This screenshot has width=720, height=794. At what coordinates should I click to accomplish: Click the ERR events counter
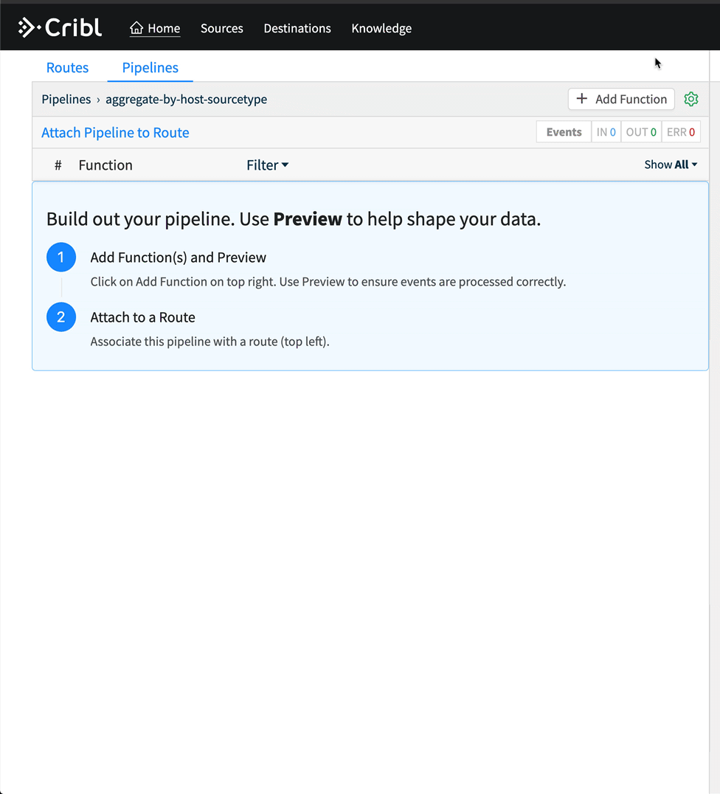(680, 132)
